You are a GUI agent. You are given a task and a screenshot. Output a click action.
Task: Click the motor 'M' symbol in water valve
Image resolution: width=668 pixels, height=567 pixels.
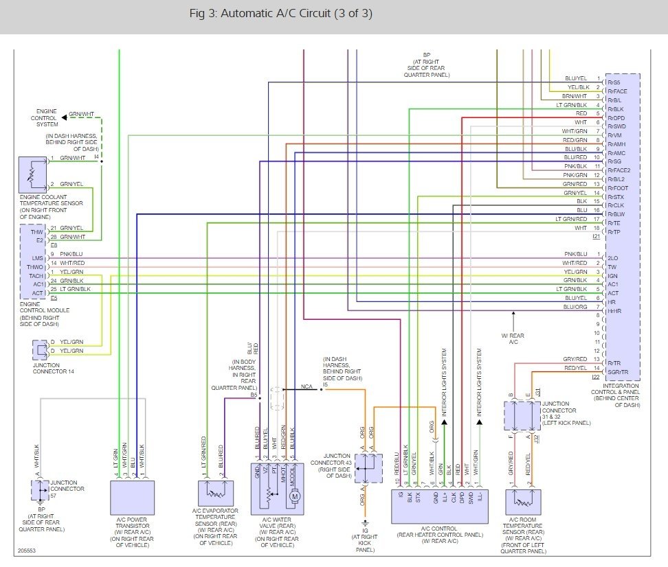coord(294,496)
